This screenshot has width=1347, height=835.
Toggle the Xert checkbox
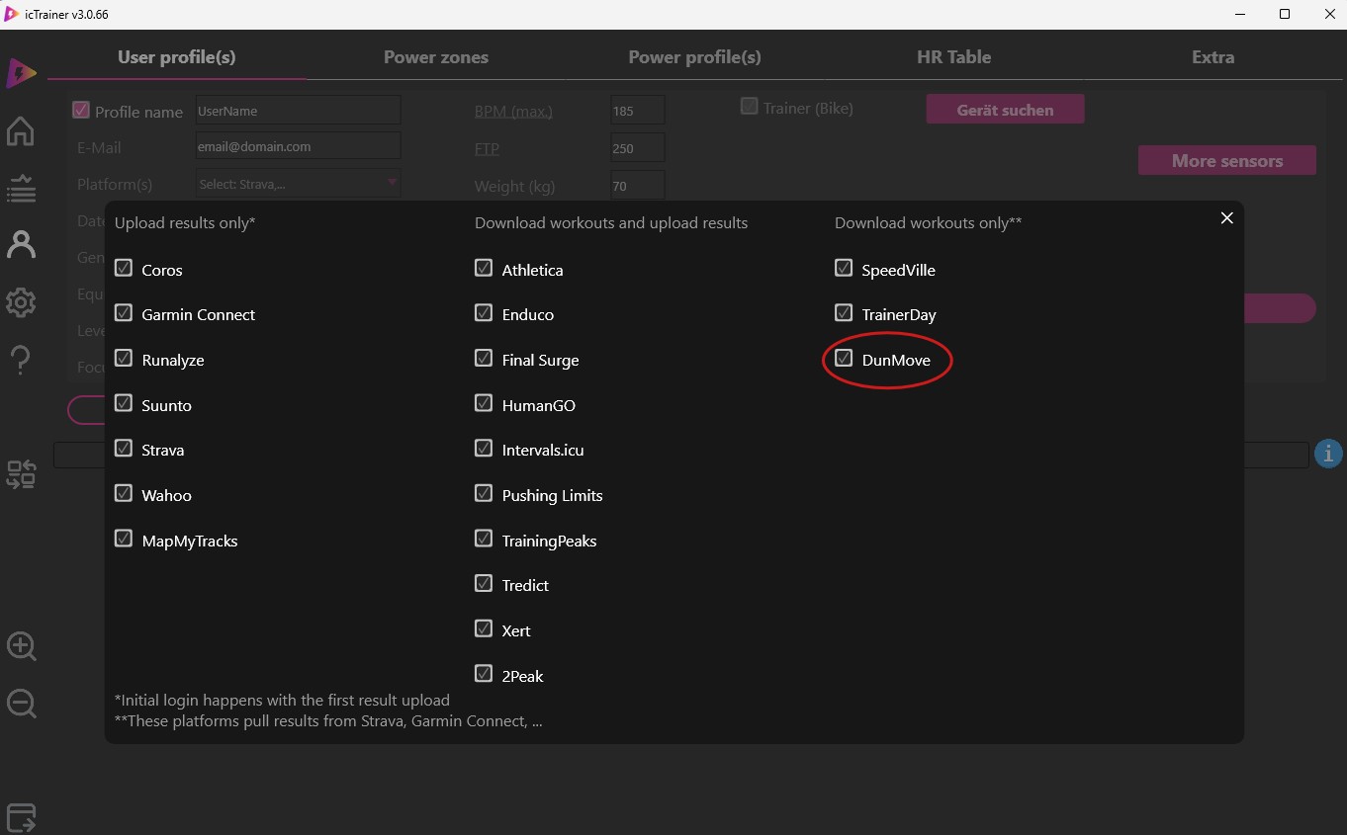484,628
